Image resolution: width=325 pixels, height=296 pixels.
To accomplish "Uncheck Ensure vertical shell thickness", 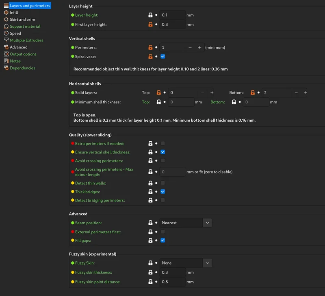I will 163,152.
